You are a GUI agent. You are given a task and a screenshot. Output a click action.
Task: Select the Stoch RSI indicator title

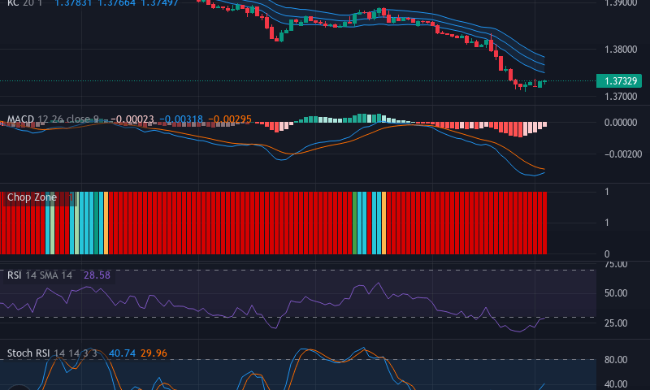pyautogui.click(x=28, y=353)
